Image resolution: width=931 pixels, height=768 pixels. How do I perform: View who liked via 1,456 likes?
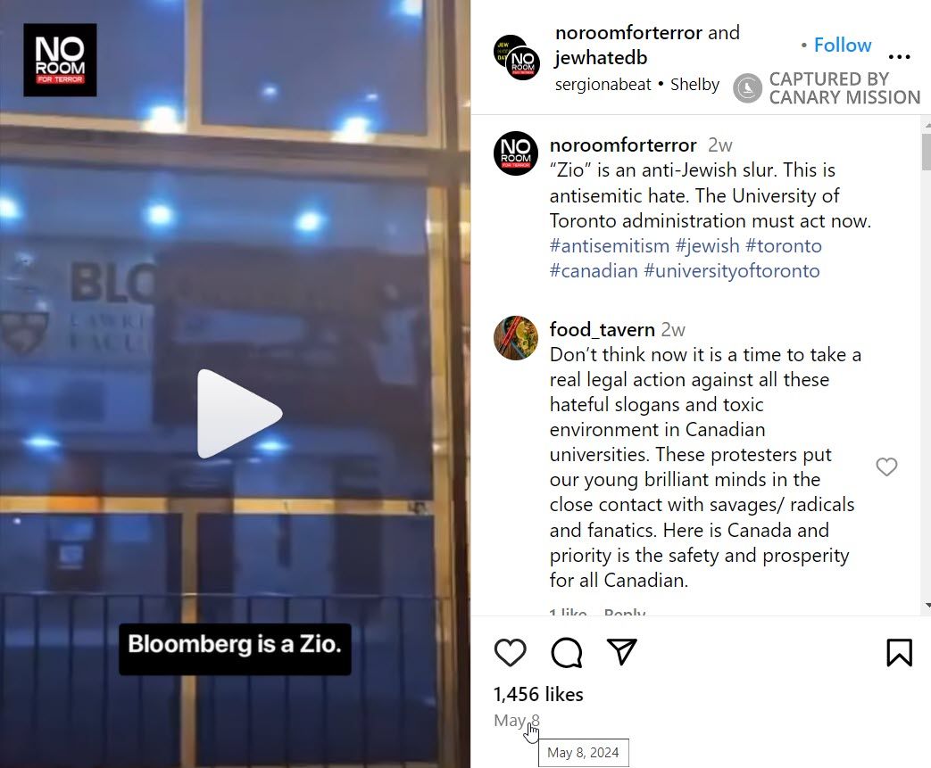click(x=538, y=694)
